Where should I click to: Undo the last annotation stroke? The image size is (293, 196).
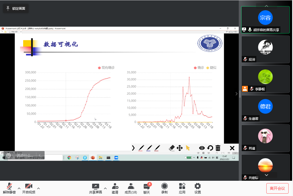[210, 148]
